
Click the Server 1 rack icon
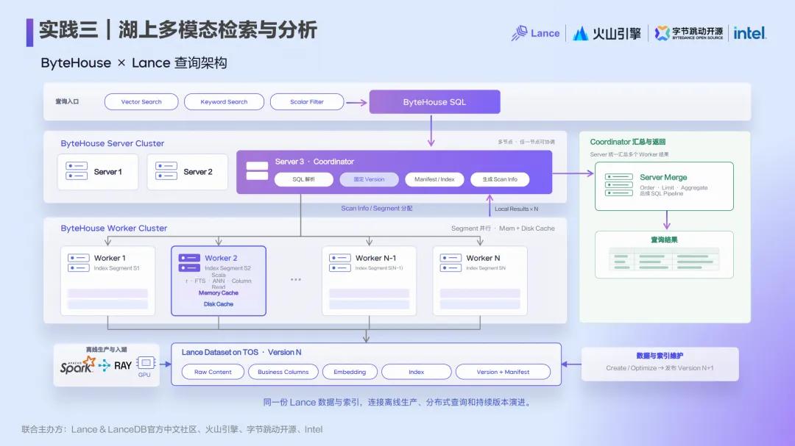77,171
